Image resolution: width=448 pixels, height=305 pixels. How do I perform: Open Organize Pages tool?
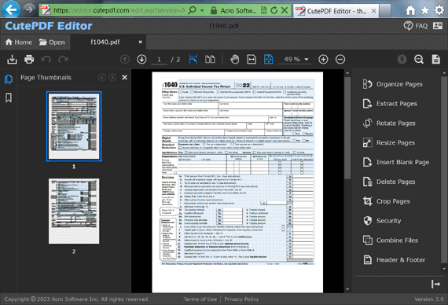point(392,84)
